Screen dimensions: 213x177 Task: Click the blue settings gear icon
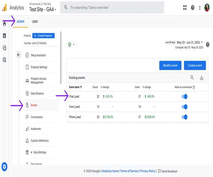[4, 166]
